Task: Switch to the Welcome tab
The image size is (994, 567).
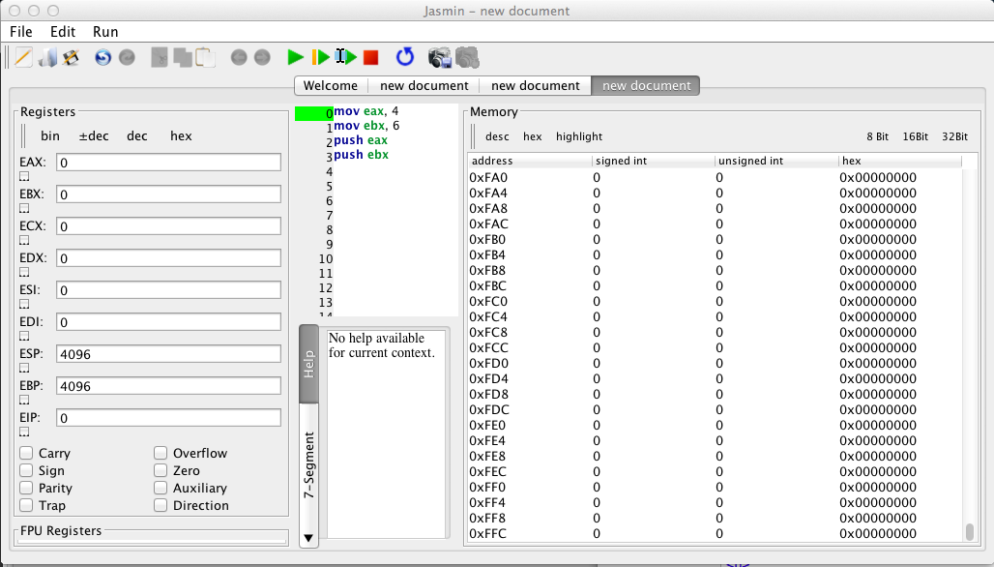Action: coord(330,85)
